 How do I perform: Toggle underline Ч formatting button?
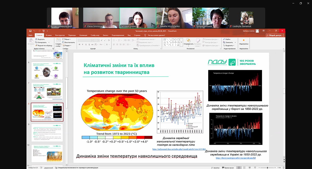86,45
